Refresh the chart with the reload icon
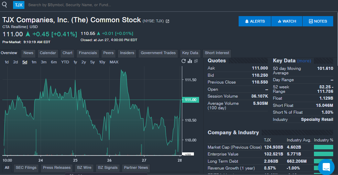 click(x=184, y=61)
